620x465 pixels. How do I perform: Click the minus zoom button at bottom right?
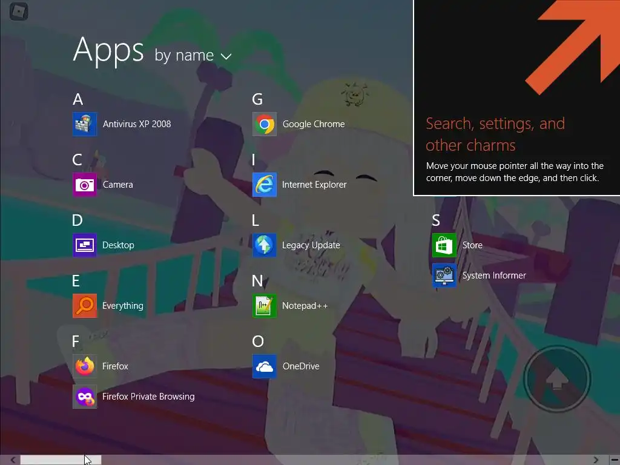point(615,460)
